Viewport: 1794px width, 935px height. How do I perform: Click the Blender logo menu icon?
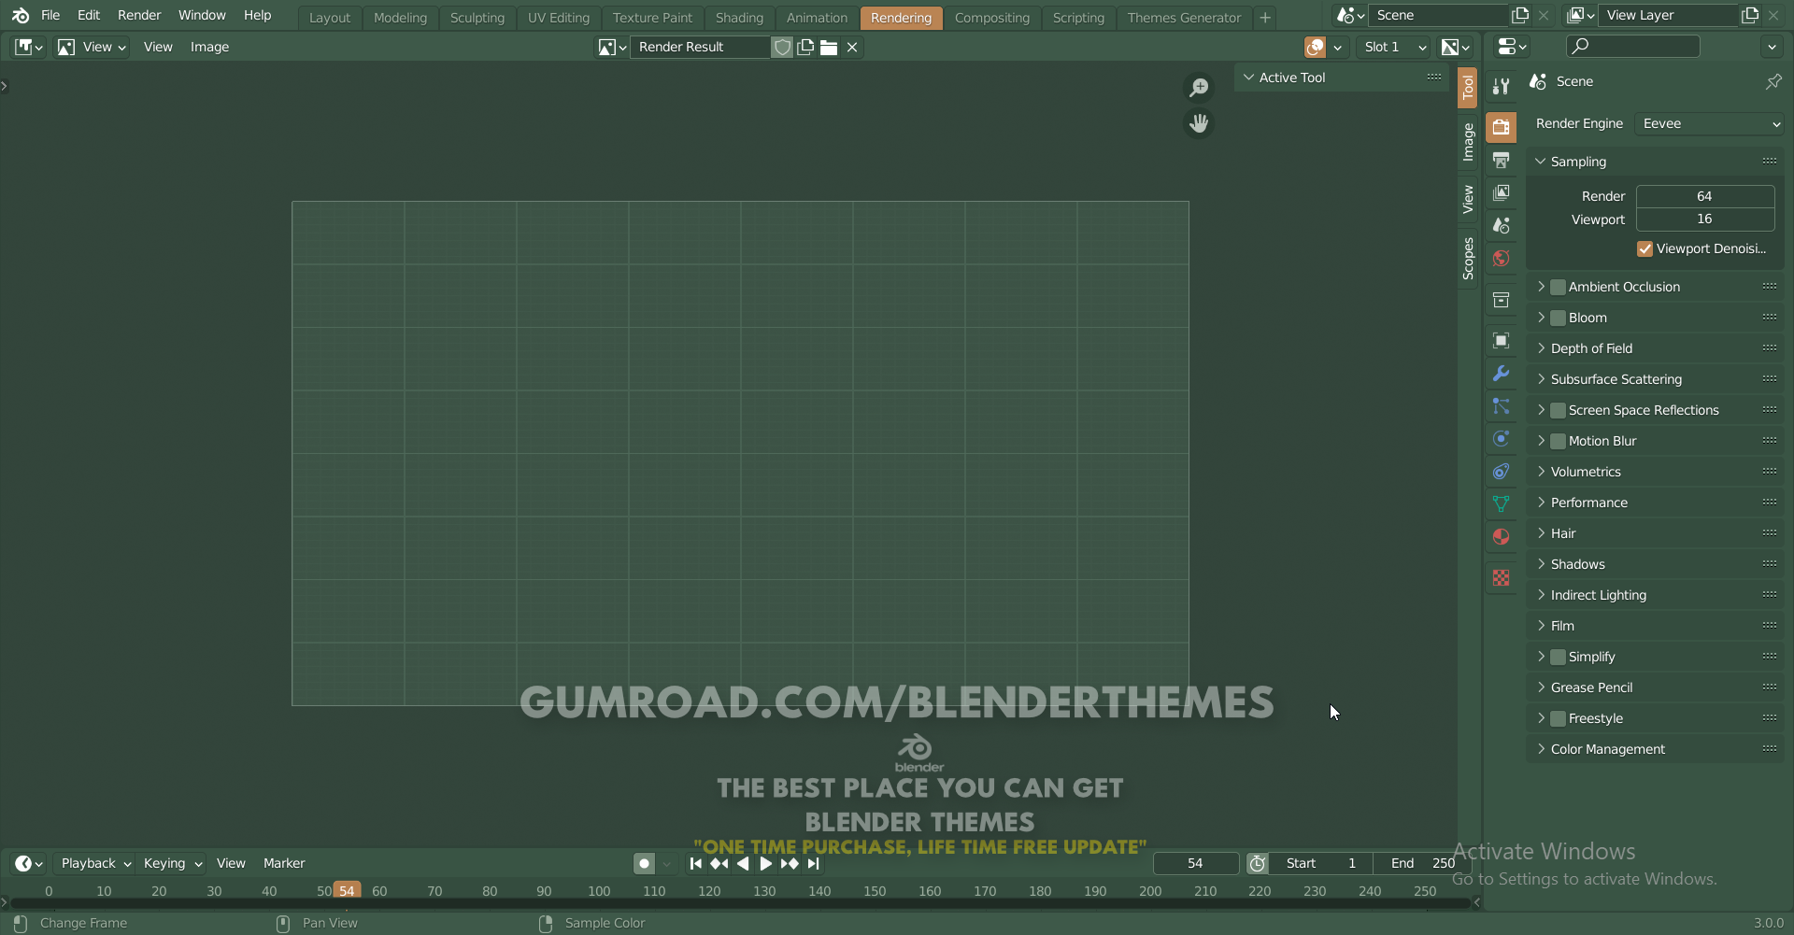[x=21, y=16]
